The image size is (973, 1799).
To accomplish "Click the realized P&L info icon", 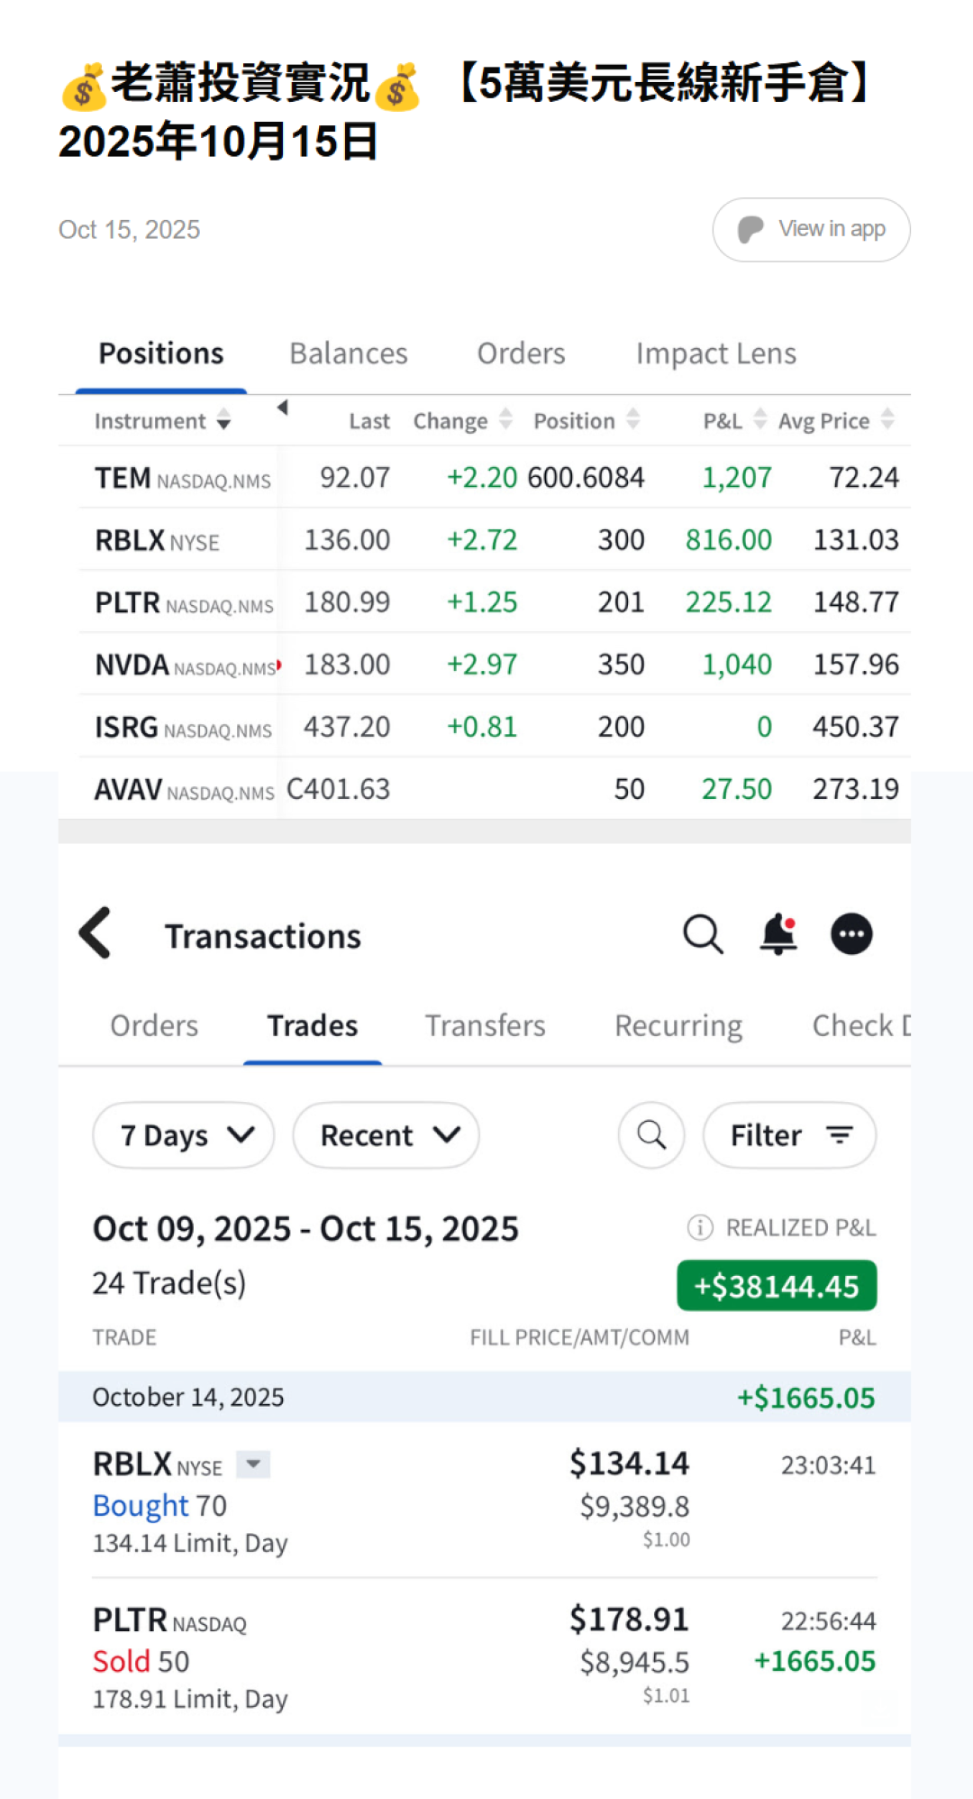I will click(700, 1227).
